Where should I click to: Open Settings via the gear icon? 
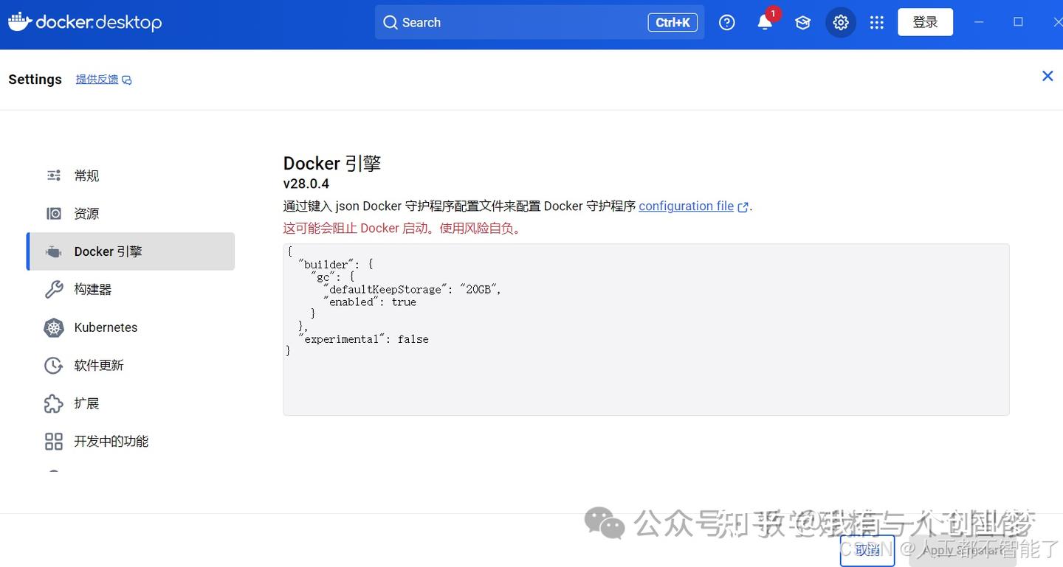tap(841, 22)
